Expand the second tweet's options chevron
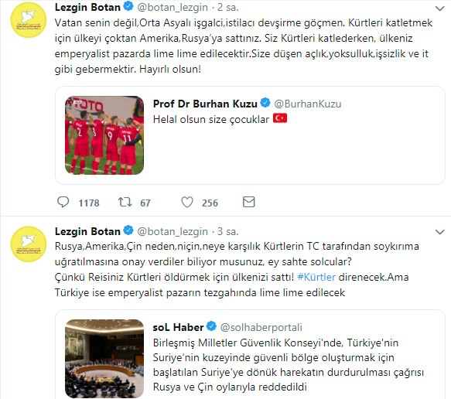 (x=439, y=232)
